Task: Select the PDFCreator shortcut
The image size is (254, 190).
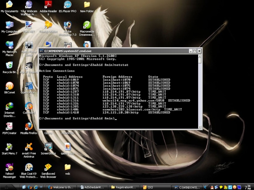Action: pyautogui.click(x=10, y=129)
